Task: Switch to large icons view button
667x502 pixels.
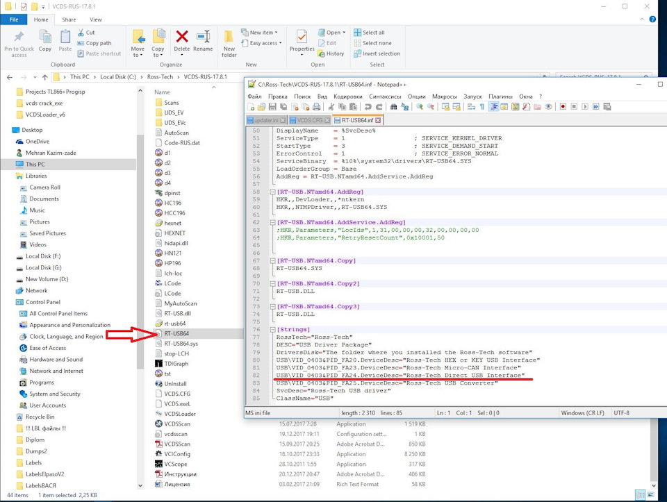Action: [650, 495]
